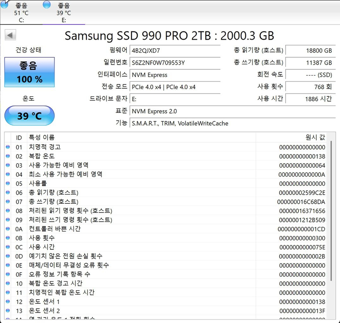Click raw value 000000016C68DA
Viewport: 340px width, 323px height.
pos(301,202)
